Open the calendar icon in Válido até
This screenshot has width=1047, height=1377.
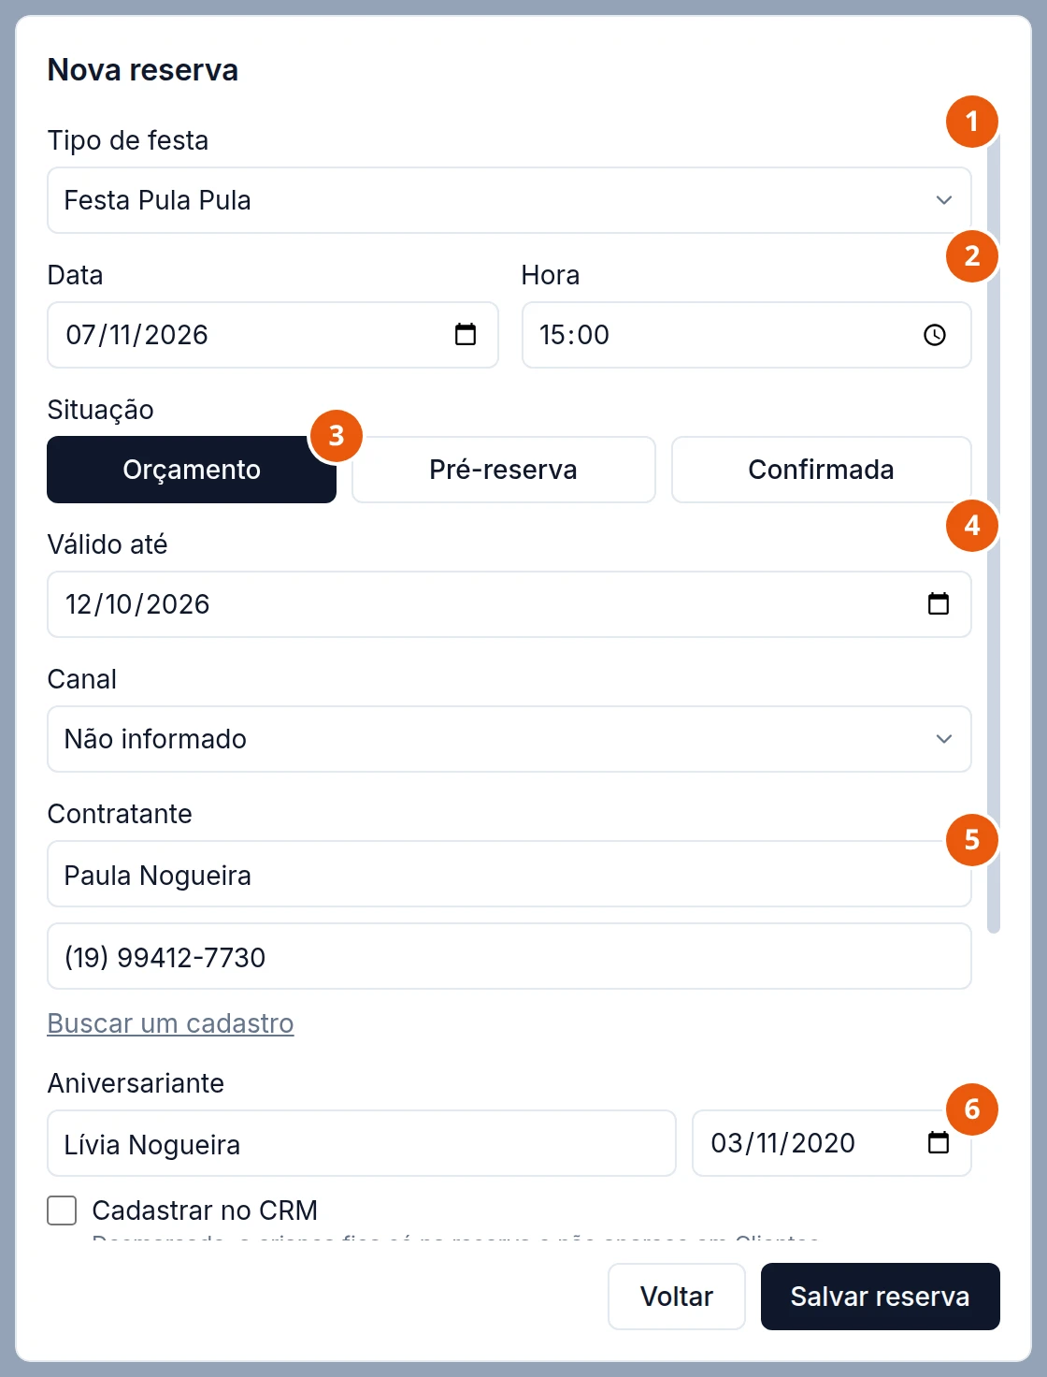click(939, 603)
